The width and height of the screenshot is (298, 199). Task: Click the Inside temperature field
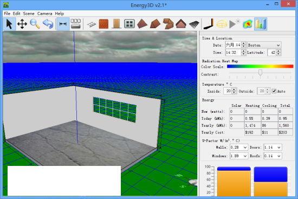(228, 91)
